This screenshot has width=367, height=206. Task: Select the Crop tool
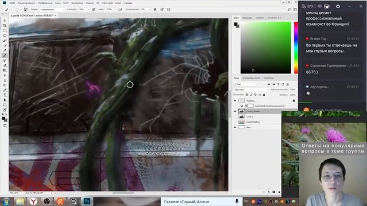pos(5,26)
